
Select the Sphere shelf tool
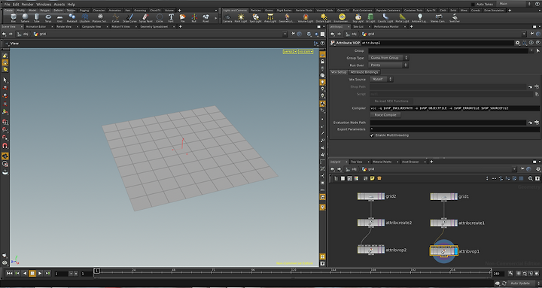25,17
